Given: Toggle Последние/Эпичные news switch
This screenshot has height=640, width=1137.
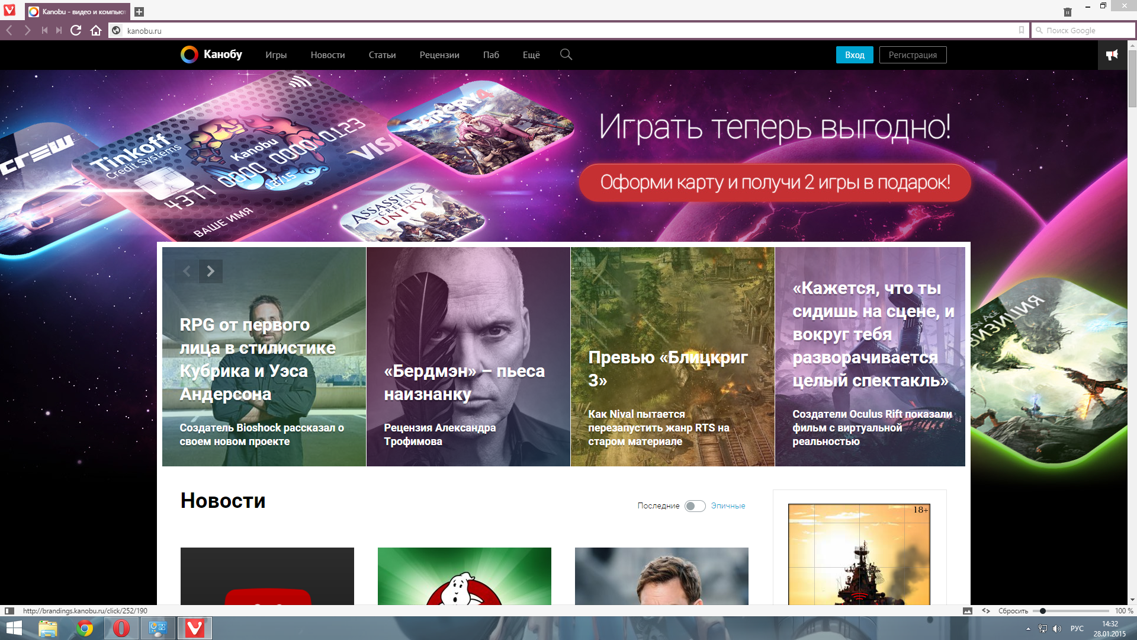Looking at the screenshot, I should [x=695, y=506].
